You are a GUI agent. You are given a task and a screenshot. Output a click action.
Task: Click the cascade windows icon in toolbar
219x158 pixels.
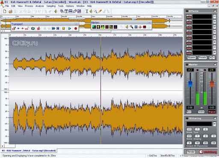pyautogui.click(x=62, y=11)
